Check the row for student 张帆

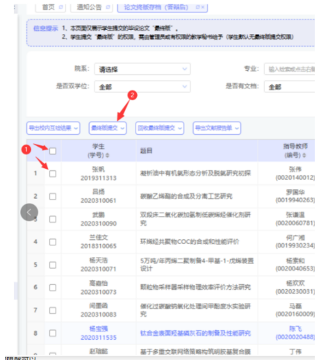[x=53, y=174]
